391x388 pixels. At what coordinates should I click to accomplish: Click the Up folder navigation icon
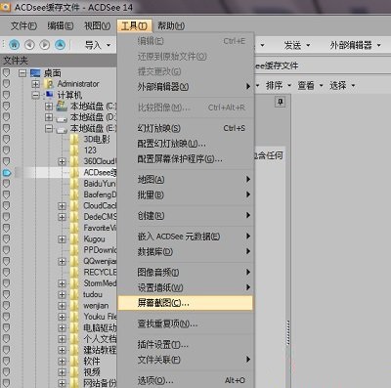(60, 44)
